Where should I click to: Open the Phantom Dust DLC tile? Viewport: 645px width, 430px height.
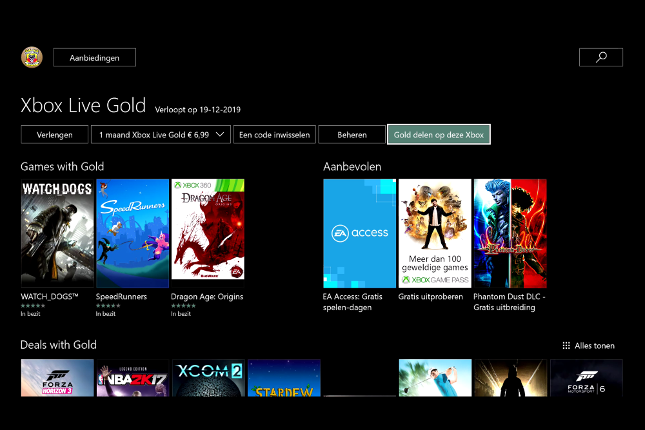coord(510,233)
